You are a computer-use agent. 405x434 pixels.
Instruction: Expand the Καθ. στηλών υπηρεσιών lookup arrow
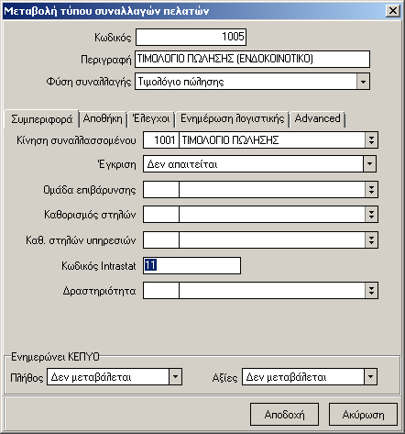tap(371, 240)
